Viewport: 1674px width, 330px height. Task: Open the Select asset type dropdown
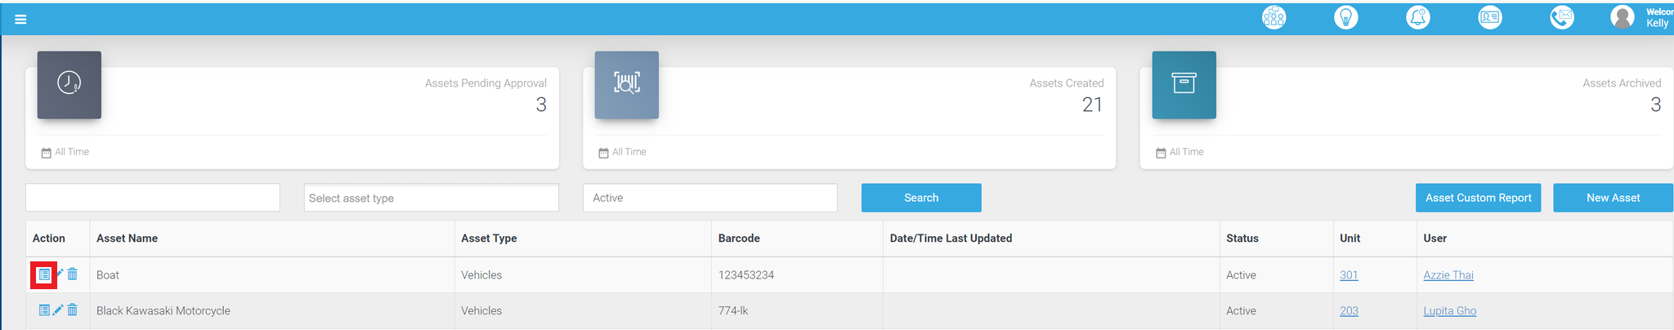(432, 198)
